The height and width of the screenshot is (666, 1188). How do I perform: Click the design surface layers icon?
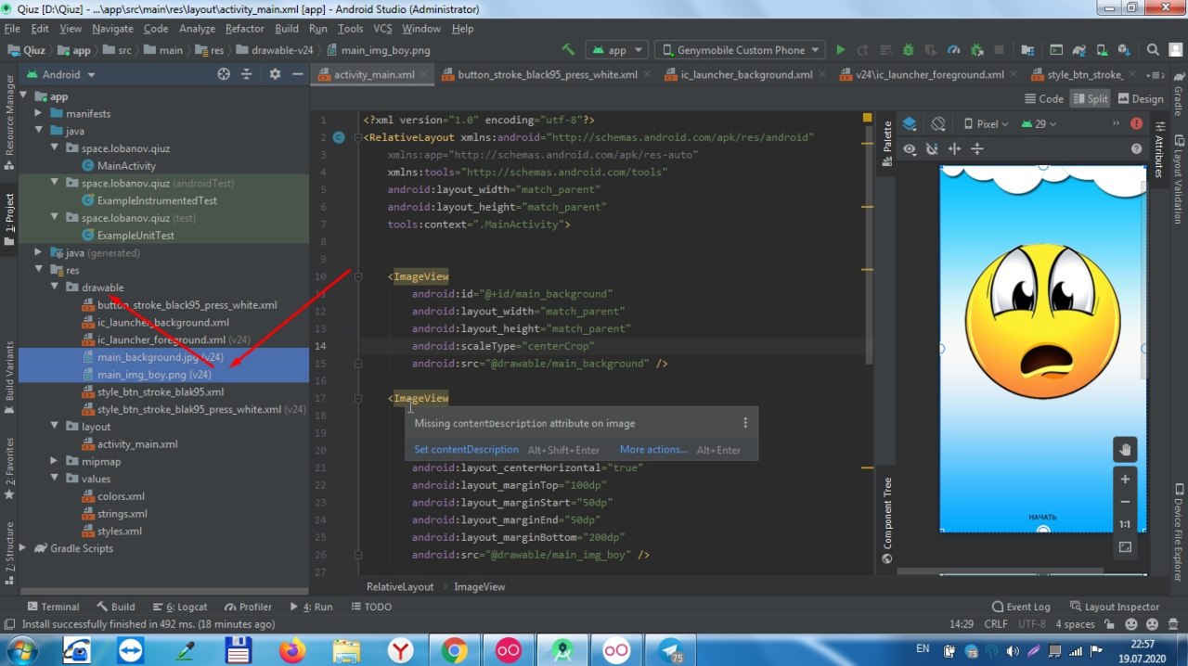pyautogui.click(x=910, y=123)
